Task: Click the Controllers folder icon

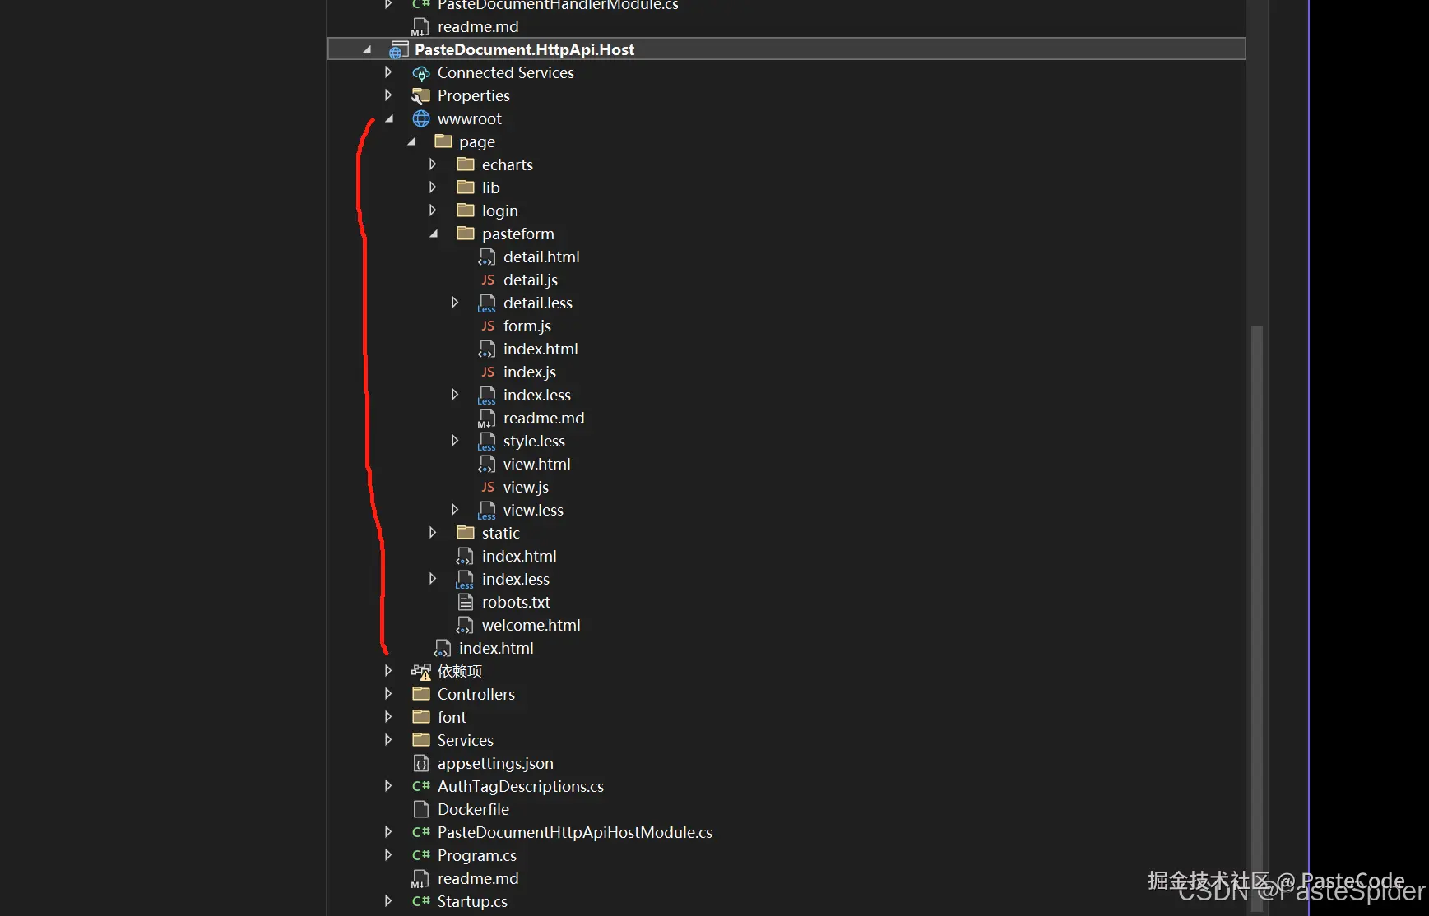Action: [x=421, y=694]
